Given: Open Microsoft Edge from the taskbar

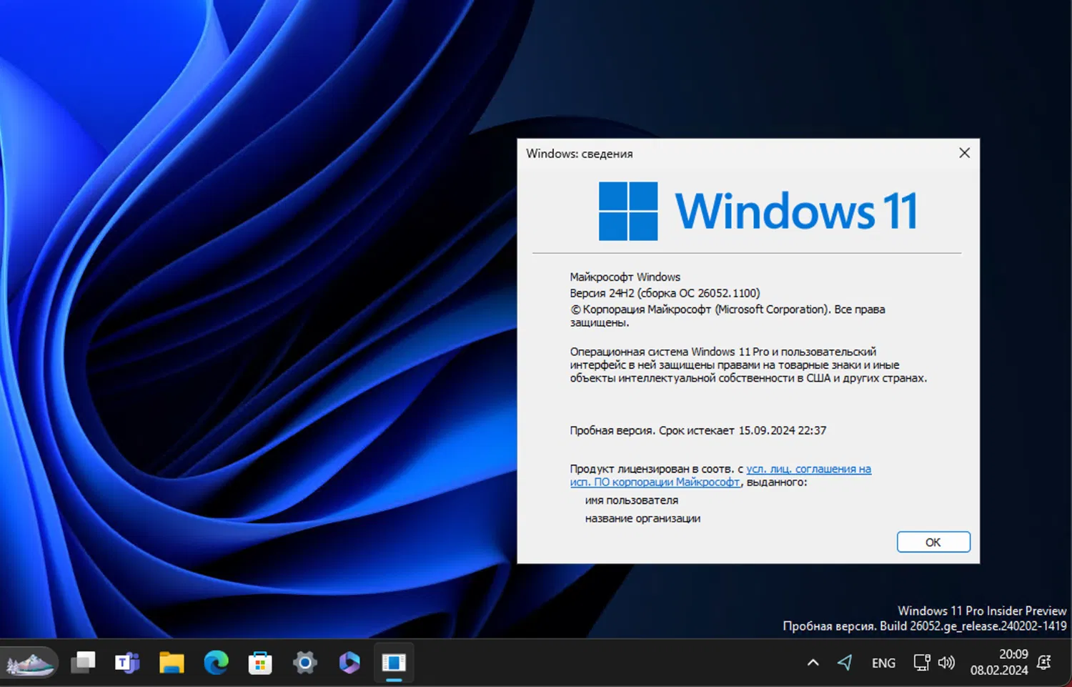Looking at the screenshot, I should pyautogui.click(x=216, y=663).
